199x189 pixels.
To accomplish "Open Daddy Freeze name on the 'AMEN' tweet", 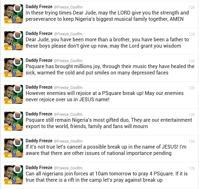I will pyautogui.click(x=39, y=7).
